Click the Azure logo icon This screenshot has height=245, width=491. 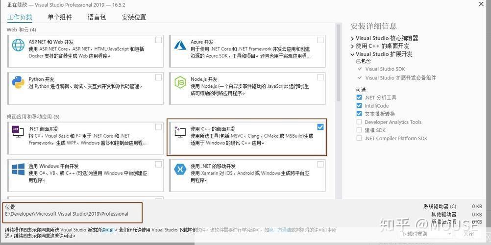click(x=180, y=45)
